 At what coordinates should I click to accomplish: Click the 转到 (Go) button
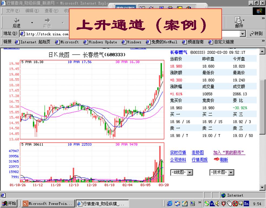(x=256, y=33)
